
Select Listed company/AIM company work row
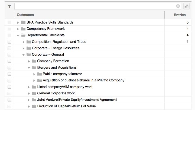click(x=65, y=87)
